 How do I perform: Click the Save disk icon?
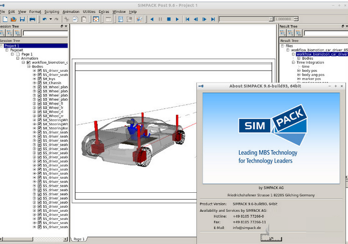[x=23, y=20]
